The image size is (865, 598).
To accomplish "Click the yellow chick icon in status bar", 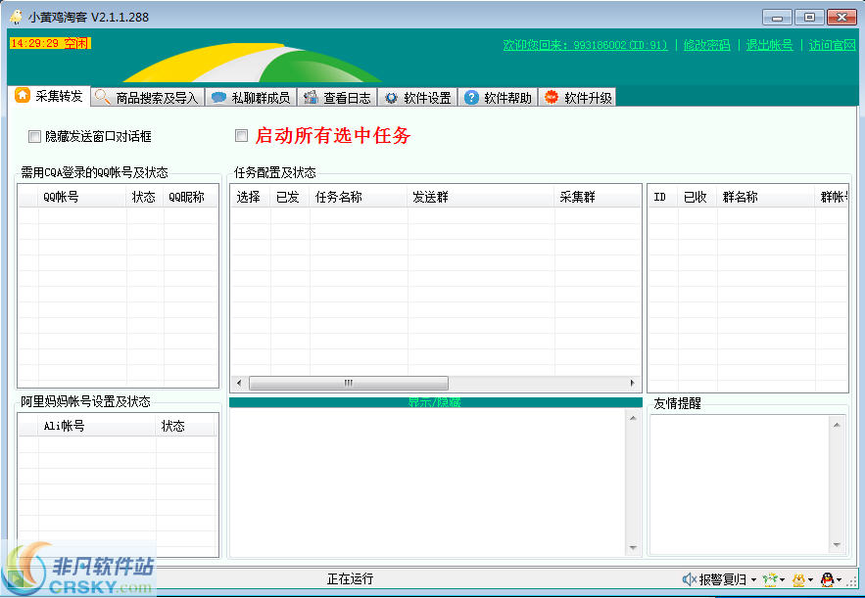I will click(798, 579).
